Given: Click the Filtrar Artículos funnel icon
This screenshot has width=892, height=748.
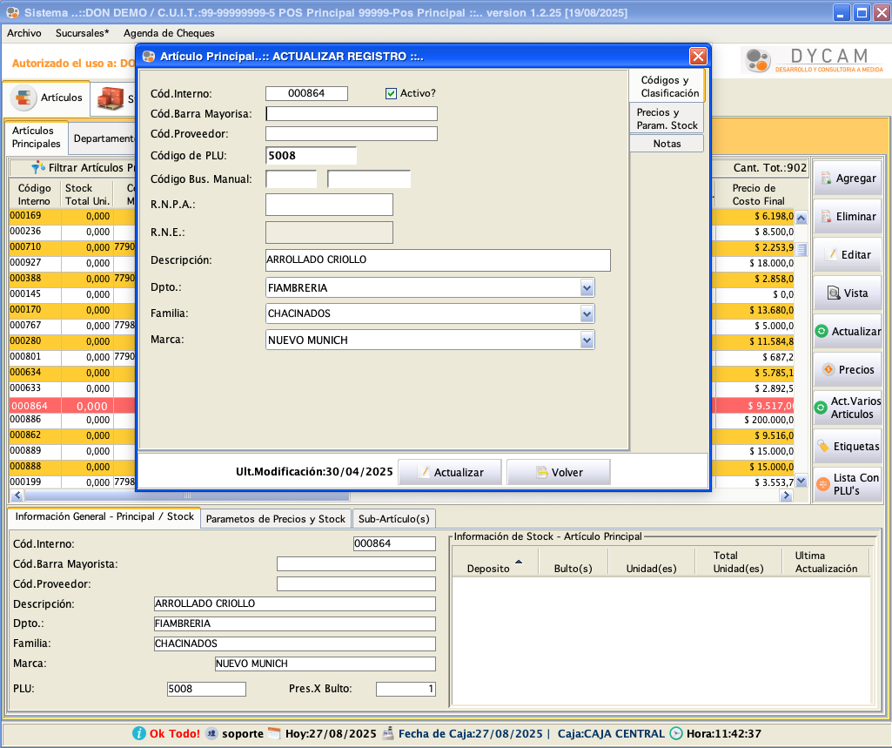Looking at the screenshot, I should tap(37, 167).
